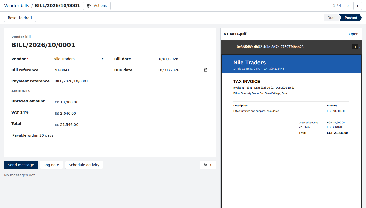Focus the Due date field
This screenshot has height=208, width=366.
183,70
